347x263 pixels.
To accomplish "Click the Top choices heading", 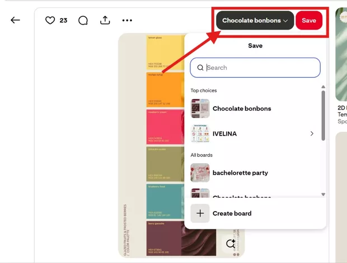I will (204, 90).
